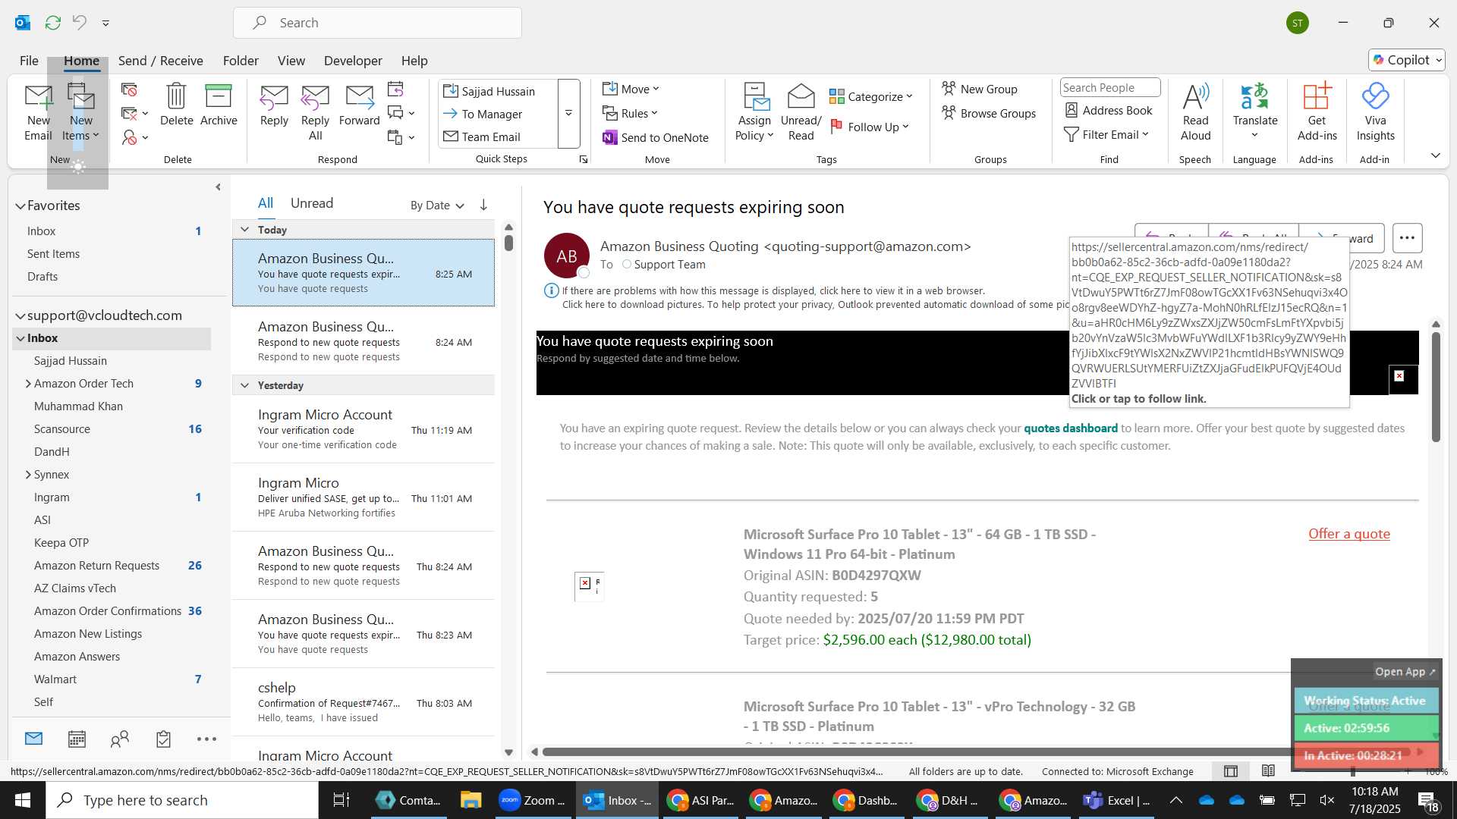Switch to Reading view in status bar
The width and height of the screenshot is (1457, 819).
(x=1268, y=771)
